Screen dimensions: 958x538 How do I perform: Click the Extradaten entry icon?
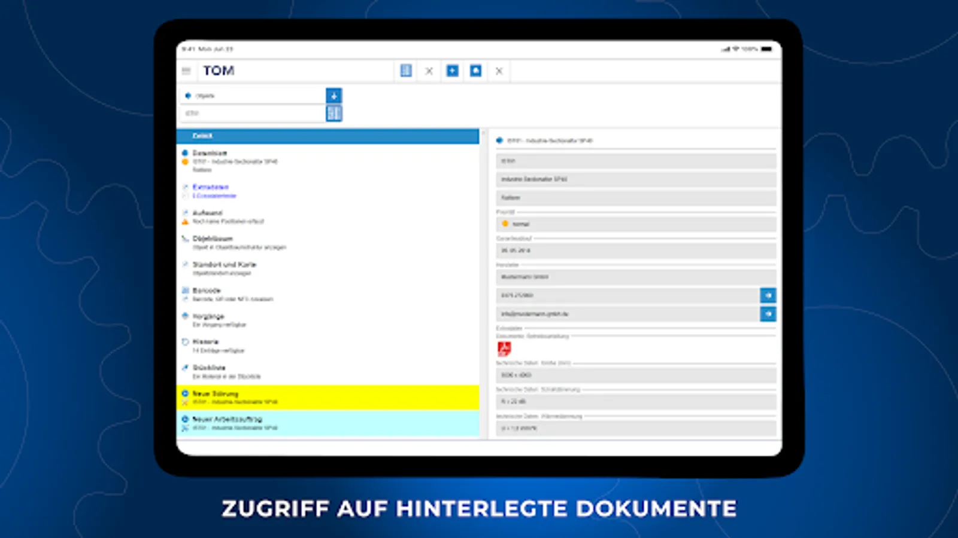185,187
